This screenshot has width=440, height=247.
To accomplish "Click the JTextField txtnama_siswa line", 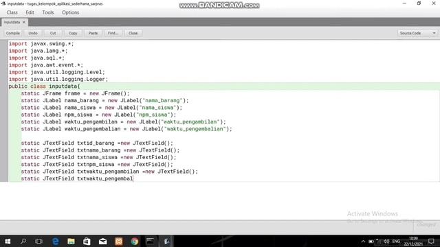I will point(99,157).
